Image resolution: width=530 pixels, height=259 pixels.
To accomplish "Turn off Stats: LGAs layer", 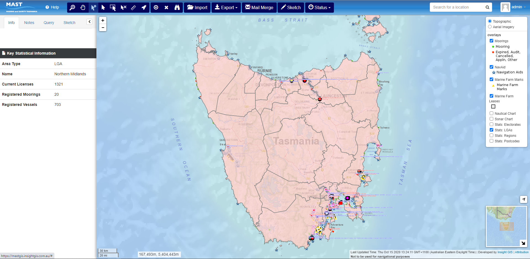I will pos(491,130).
